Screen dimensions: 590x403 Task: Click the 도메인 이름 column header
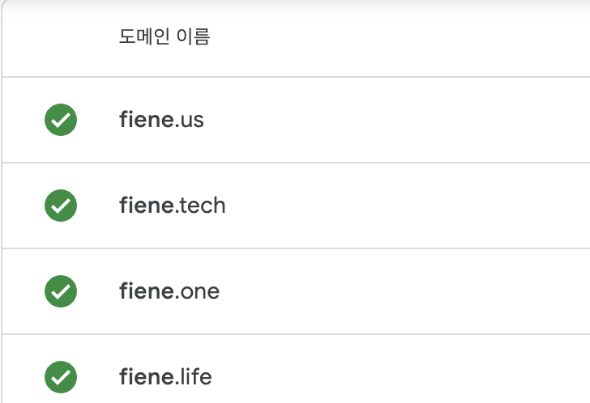coord(165,36)
